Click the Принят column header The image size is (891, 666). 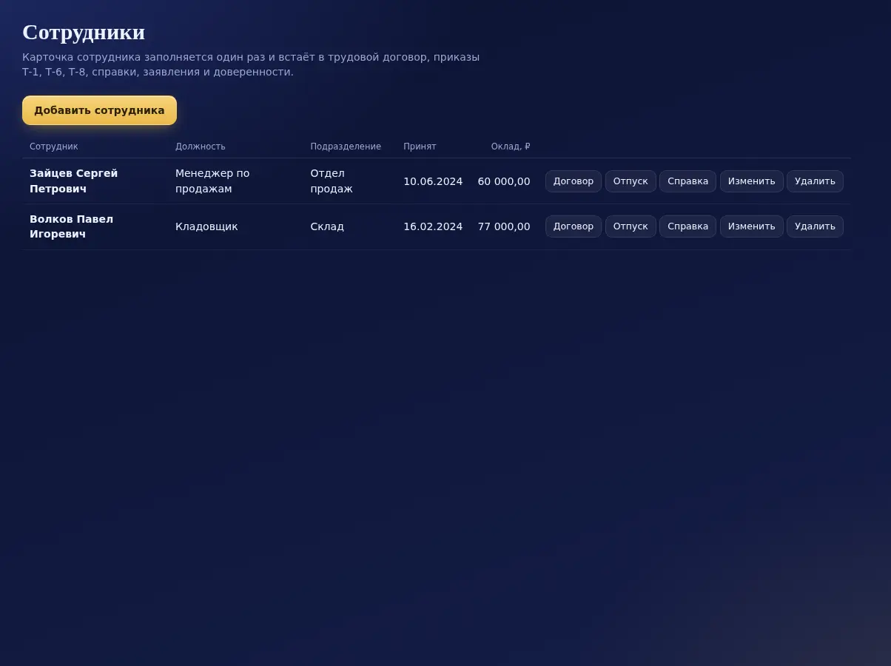pos(420,147)
